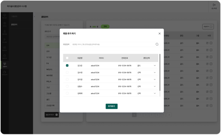Open club selection dropdown for 김희애
This screenshot has width=221, height=135.
[147, 93]
